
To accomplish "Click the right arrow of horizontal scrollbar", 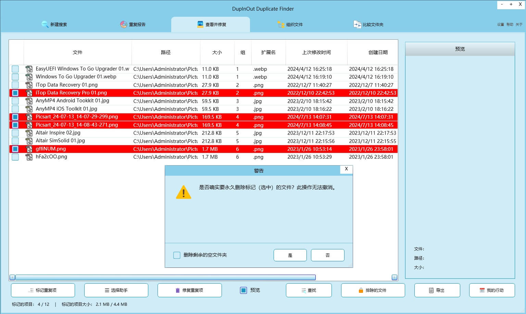I will click(394, 277).
